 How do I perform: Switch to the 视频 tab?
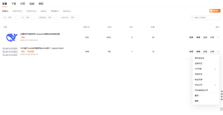coord(32,4)
